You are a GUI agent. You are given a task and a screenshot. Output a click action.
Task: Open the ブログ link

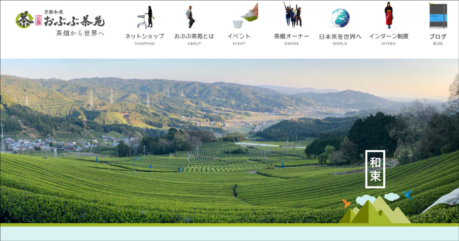coord(437,36)
